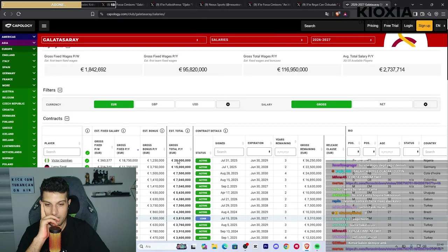
Task: Collapse the Contracts section
Action: click(67, 119)
